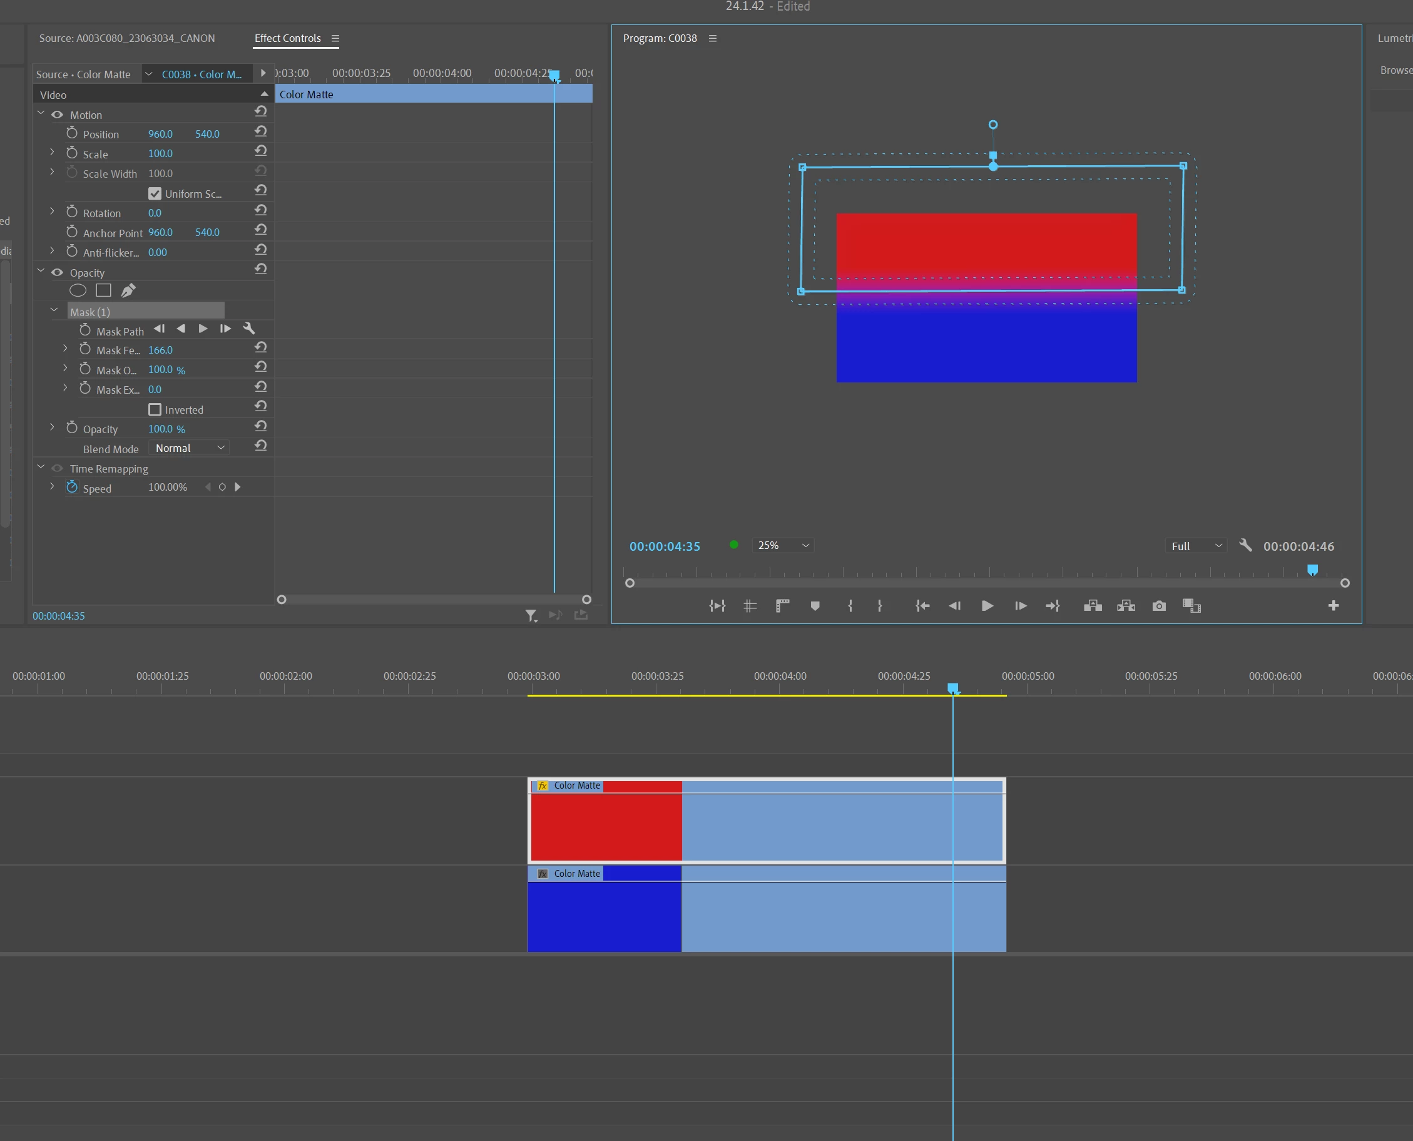Create a 4-point polygon rectangle mask
This screenshot has width=1413, height=1141.
coord(103,290)
